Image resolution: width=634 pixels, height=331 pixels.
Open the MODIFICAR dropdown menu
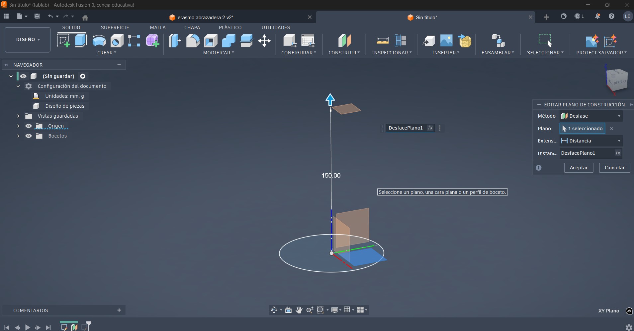(219, 53)
